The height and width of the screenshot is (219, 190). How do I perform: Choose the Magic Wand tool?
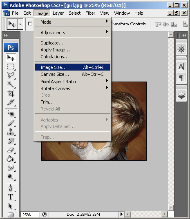coord(11,84)
